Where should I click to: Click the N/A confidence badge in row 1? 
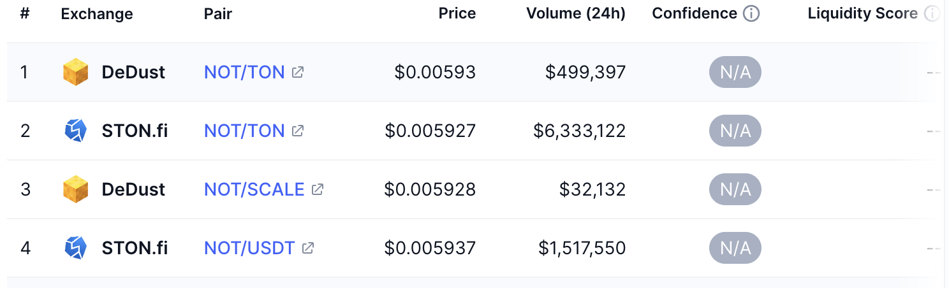point(735,72)
